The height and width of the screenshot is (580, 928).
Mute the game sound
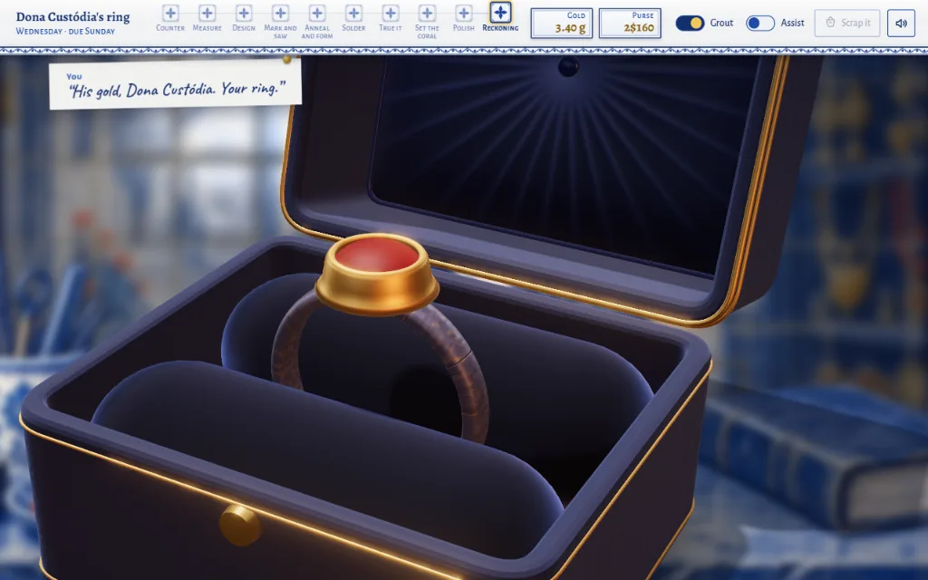click(x=902, y=23)
